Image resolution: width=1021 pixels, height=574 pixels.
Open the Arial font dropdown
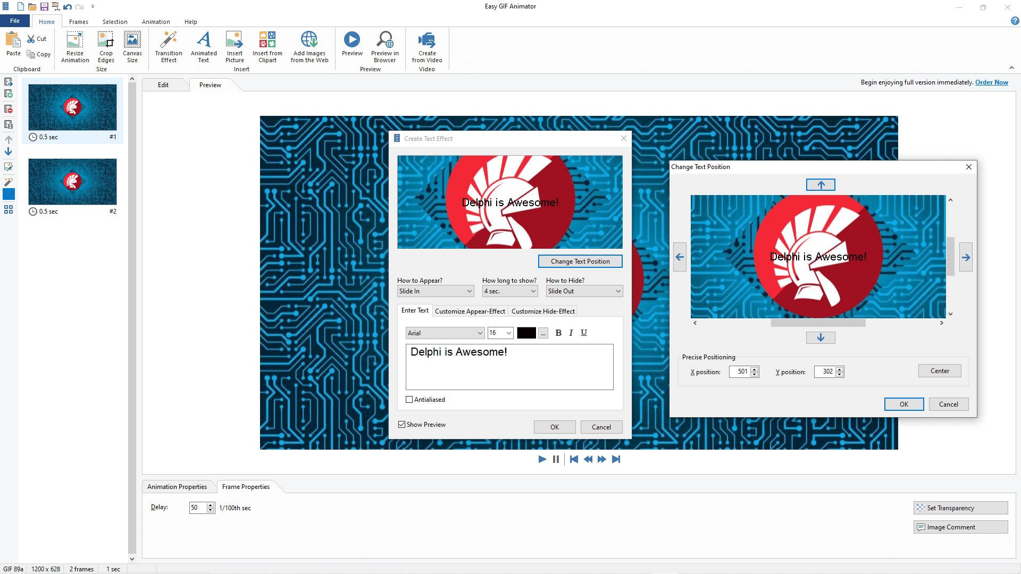445,333
